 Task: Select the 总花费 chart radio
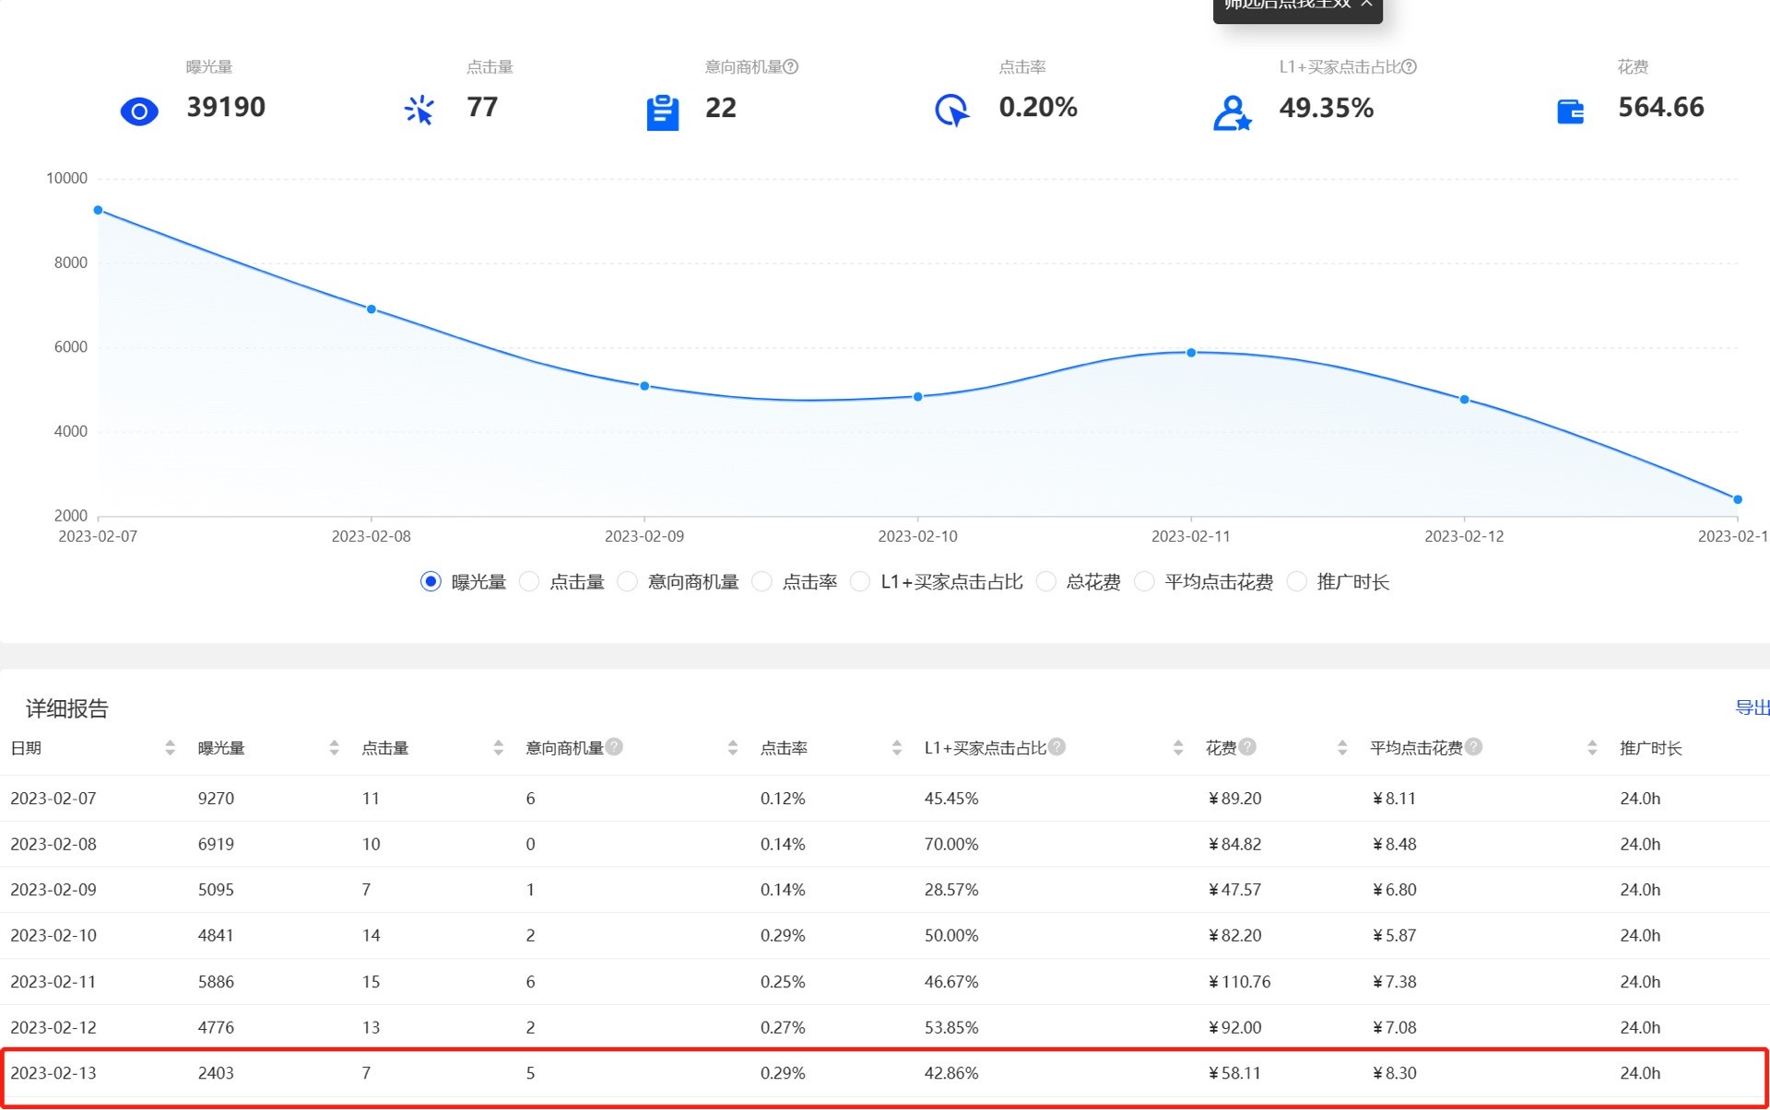click(1045, 581)
